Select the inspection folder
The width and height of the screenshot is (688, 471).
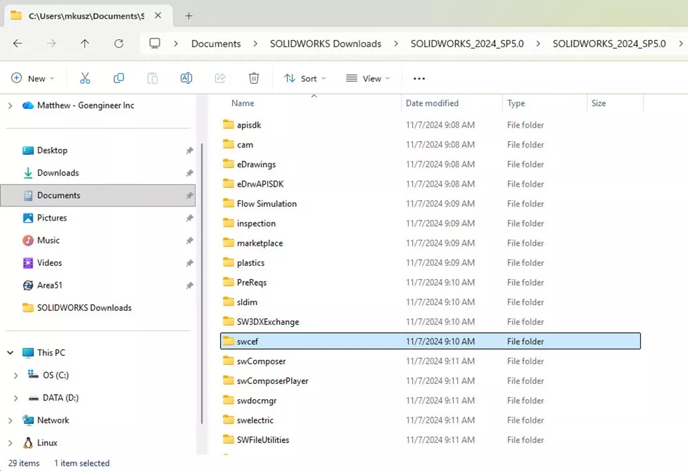(430, 224)
